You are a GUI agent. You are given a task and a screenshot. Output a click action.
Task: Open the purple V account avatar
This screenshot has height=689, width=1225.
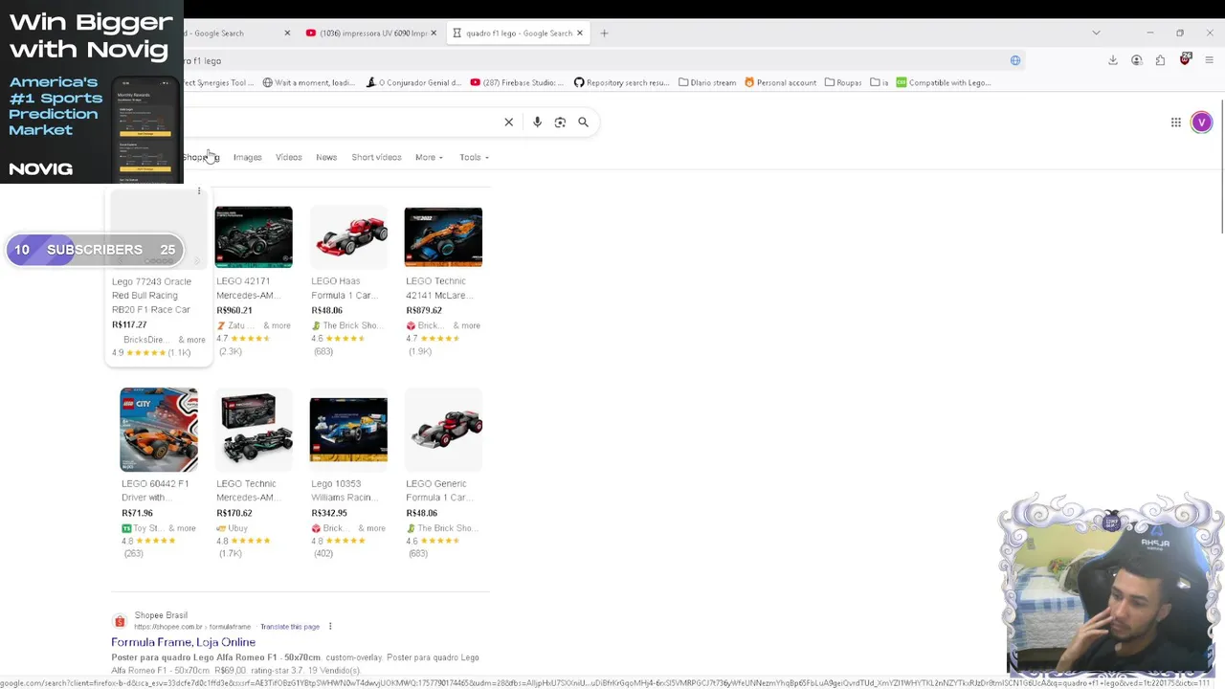click(1201, 122)
